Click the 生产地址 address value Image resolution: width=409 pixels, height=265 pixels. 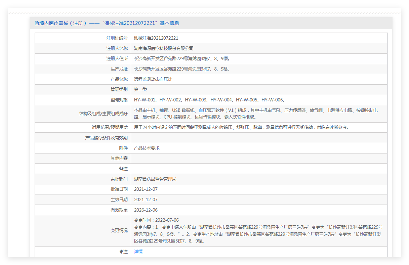coord(181,69)
